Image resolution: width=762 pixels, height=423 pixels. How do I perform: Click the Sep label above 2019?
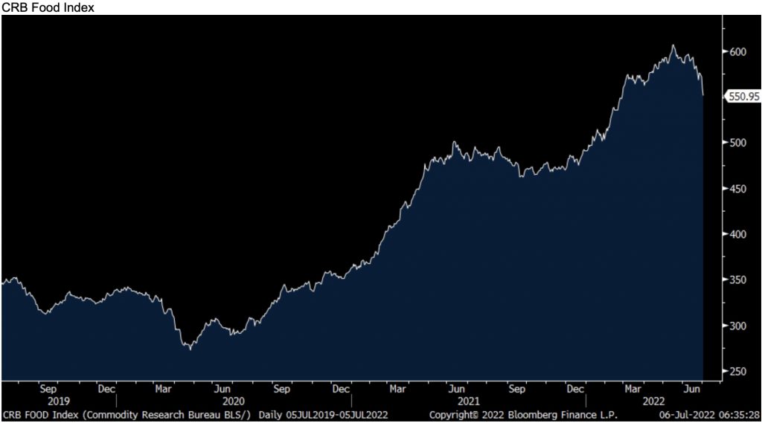[x=48, y=388]
